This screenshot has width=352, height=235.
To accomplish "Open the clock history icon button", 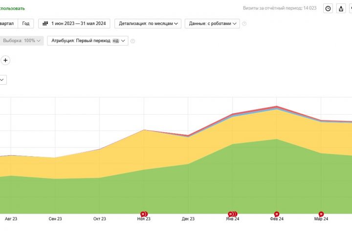I will click(328, 8).
